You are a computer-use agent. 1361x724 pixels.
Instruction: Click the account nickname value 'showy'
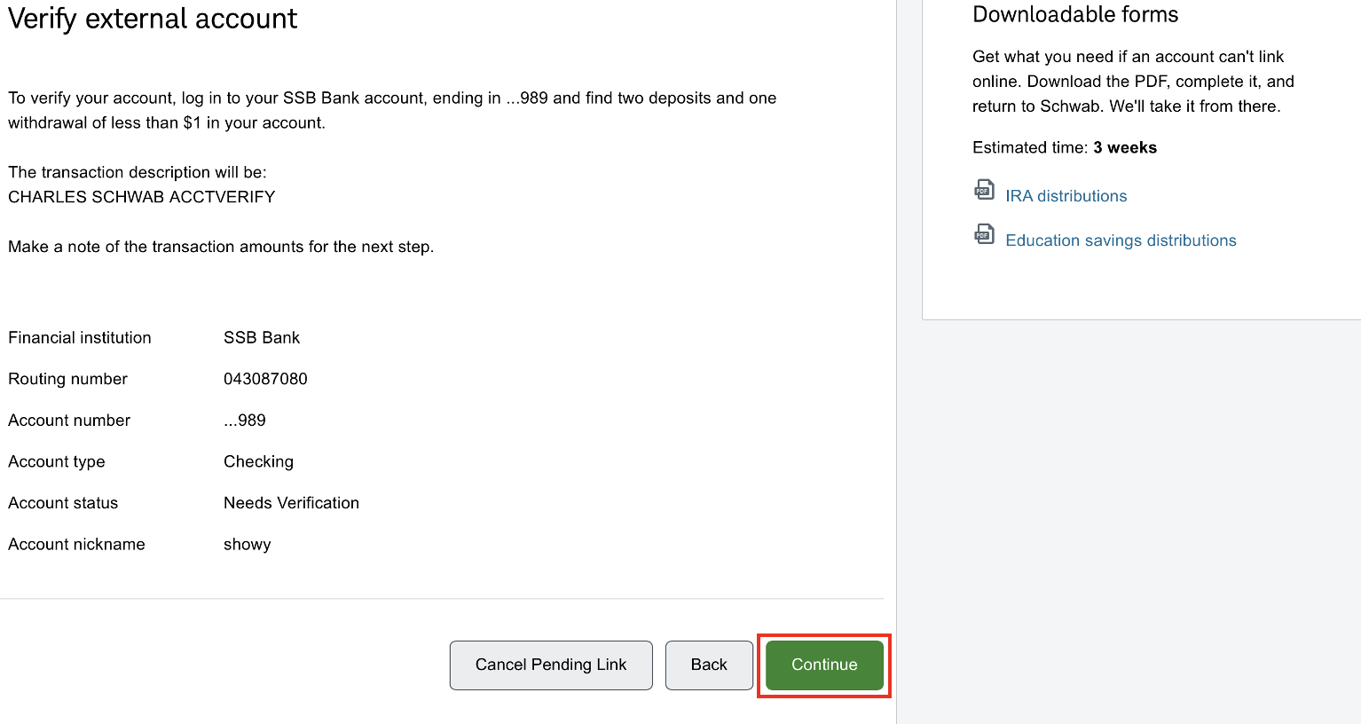248,545
